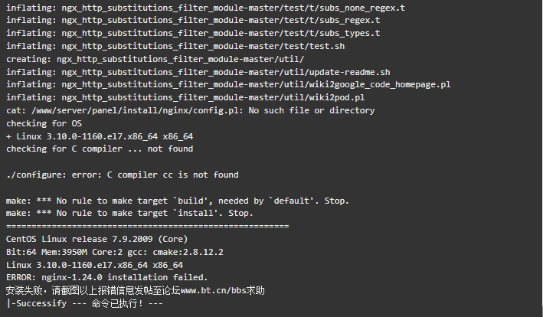
Task: Click the www.bt.cn/bbs forum address
Action: click(214, 291)
